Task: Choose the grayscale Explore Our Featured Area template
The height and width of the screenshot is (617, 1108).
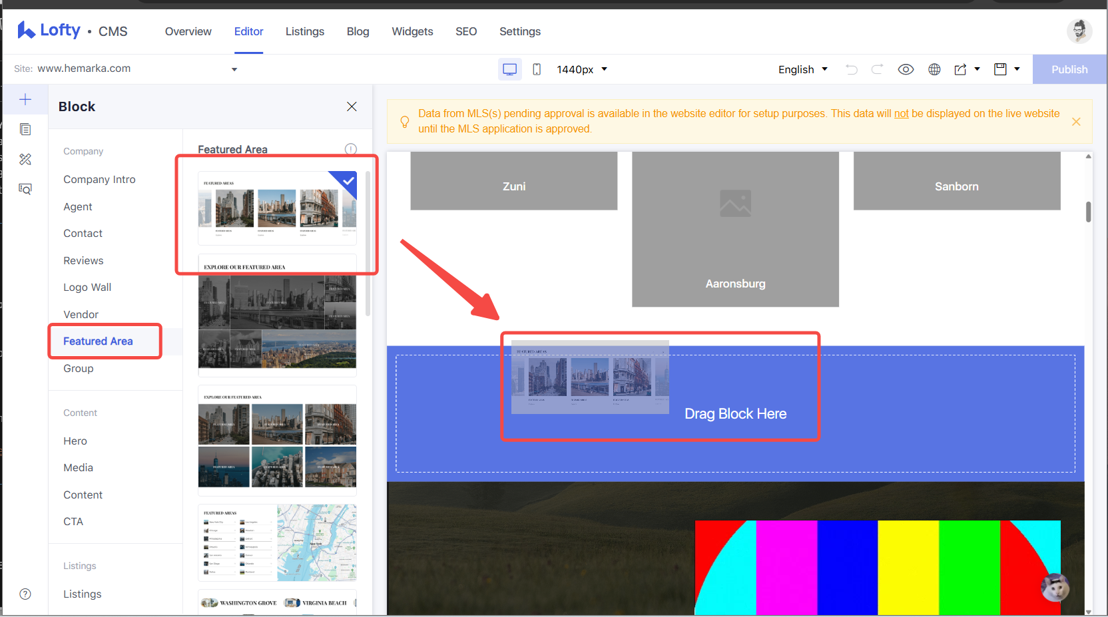Action: pyautogui.click(x=277, y=315)
